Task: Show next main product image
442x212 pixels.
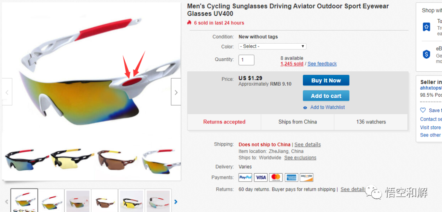Action: 176,92
